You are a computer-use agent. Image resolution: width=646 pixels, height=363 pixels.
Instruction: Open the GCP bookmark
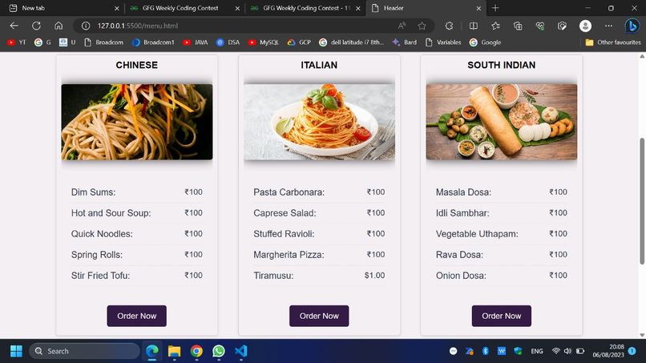[300, 42]
